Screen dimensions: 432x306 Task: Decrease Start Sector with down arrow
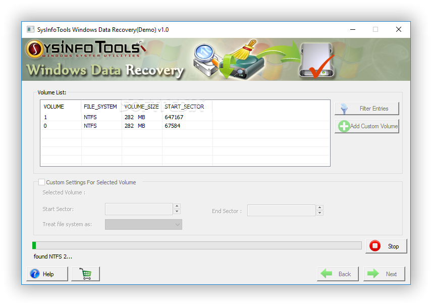[177, 212]
